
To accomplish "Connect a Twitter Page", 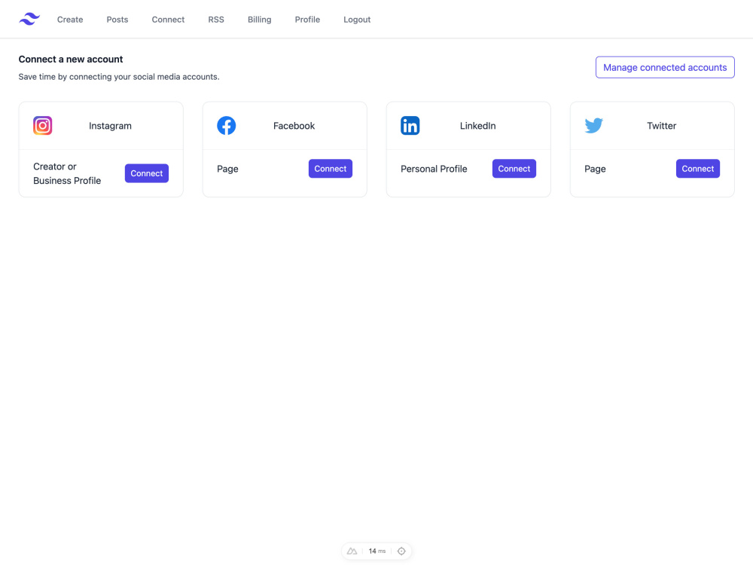I will [698, 169].
